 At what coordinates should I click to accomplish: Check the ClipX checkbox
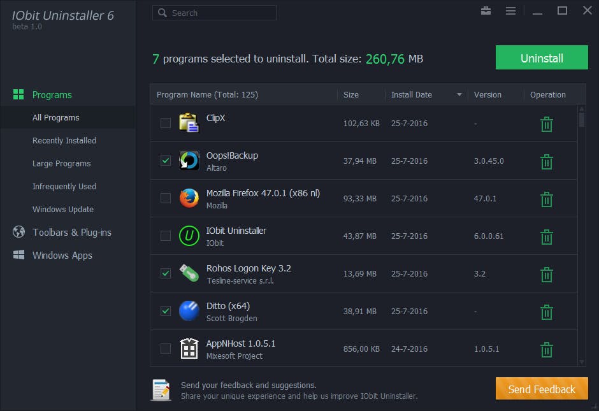point(166,123)
